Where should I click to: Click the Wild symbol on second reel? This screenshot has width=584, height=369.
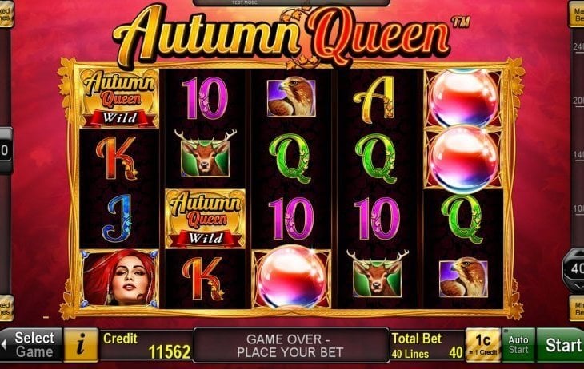[x=206, y=219]
